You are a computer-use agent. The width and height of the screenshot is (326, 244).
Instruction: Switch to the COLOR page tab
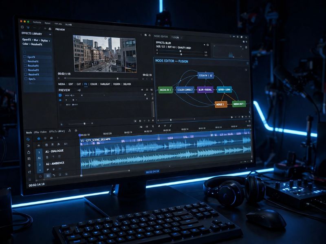[94, 84]
